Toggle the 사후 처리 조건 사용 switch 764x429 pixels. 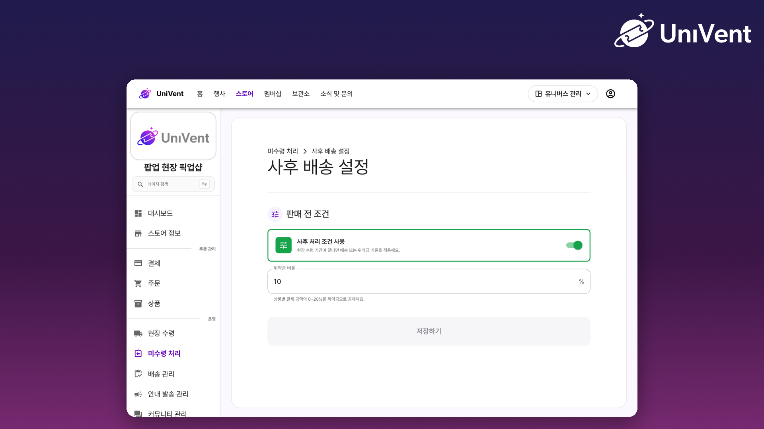(x=574, y=245)
